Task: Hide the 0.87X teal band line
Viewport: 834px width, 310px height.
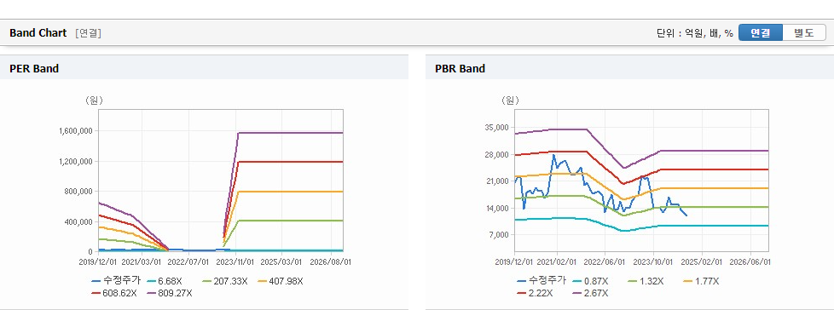Action: pyautogui.click(x=589, y=281)
